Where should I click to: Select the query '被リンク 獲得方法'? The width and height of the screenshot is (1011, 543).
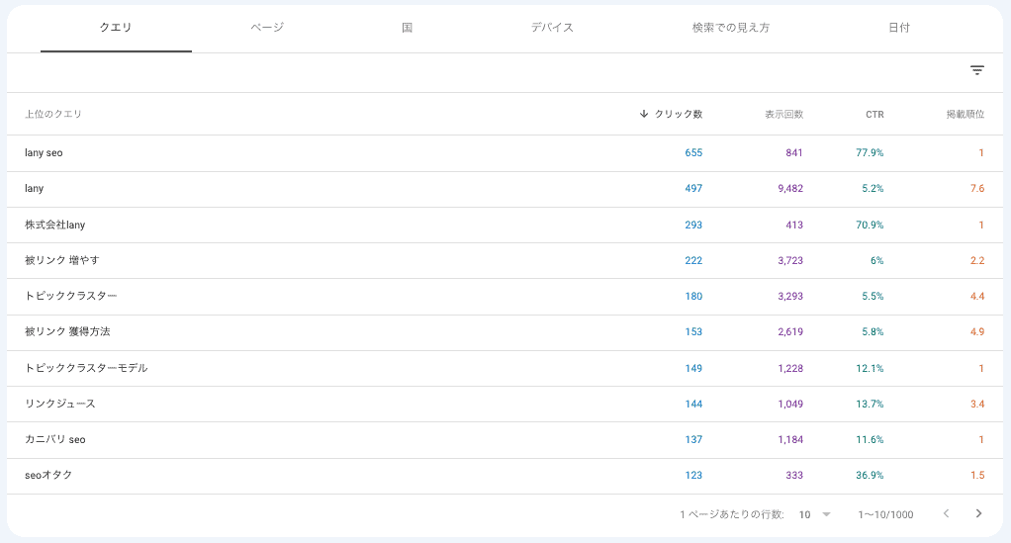pos(67,331)
